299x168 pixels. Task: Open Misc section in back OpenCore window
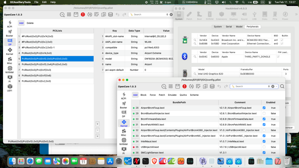coord(10,61)
